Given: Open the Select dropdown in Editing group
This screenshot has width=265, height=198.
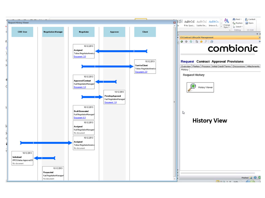Looking at the screenshot, I should (x=242, y=27).
